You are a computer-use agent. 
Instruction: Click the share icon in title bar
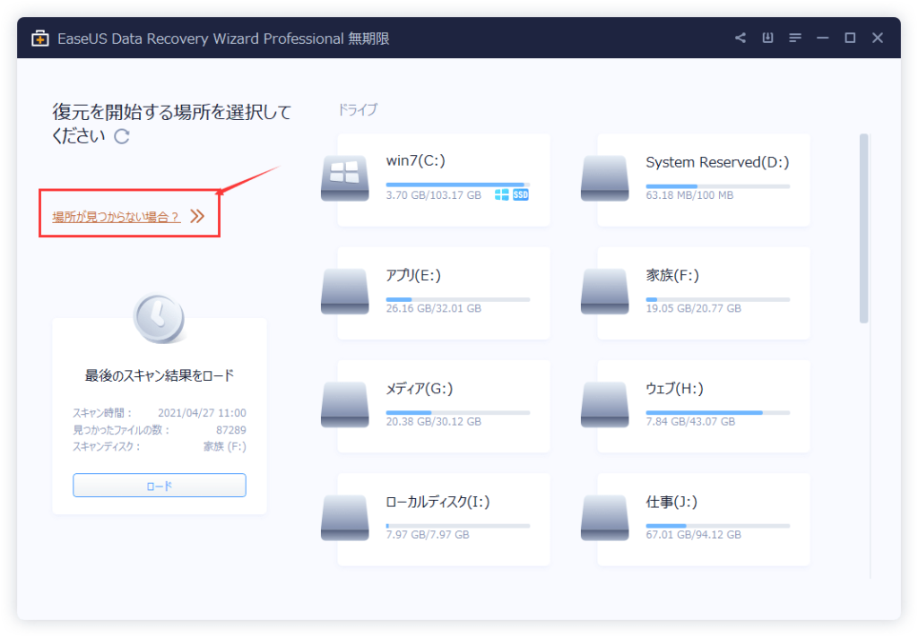point(740,38)
